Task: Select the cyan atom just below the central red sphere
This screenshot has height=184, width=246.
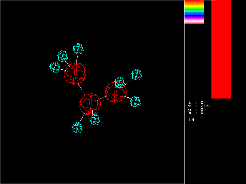Action: point(95,120)
